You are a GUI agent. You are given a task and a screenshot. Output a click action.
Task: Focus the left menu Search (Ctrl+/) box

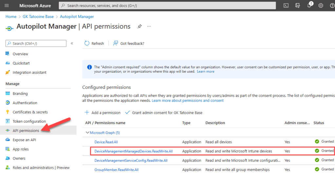[x=36, y=43]
